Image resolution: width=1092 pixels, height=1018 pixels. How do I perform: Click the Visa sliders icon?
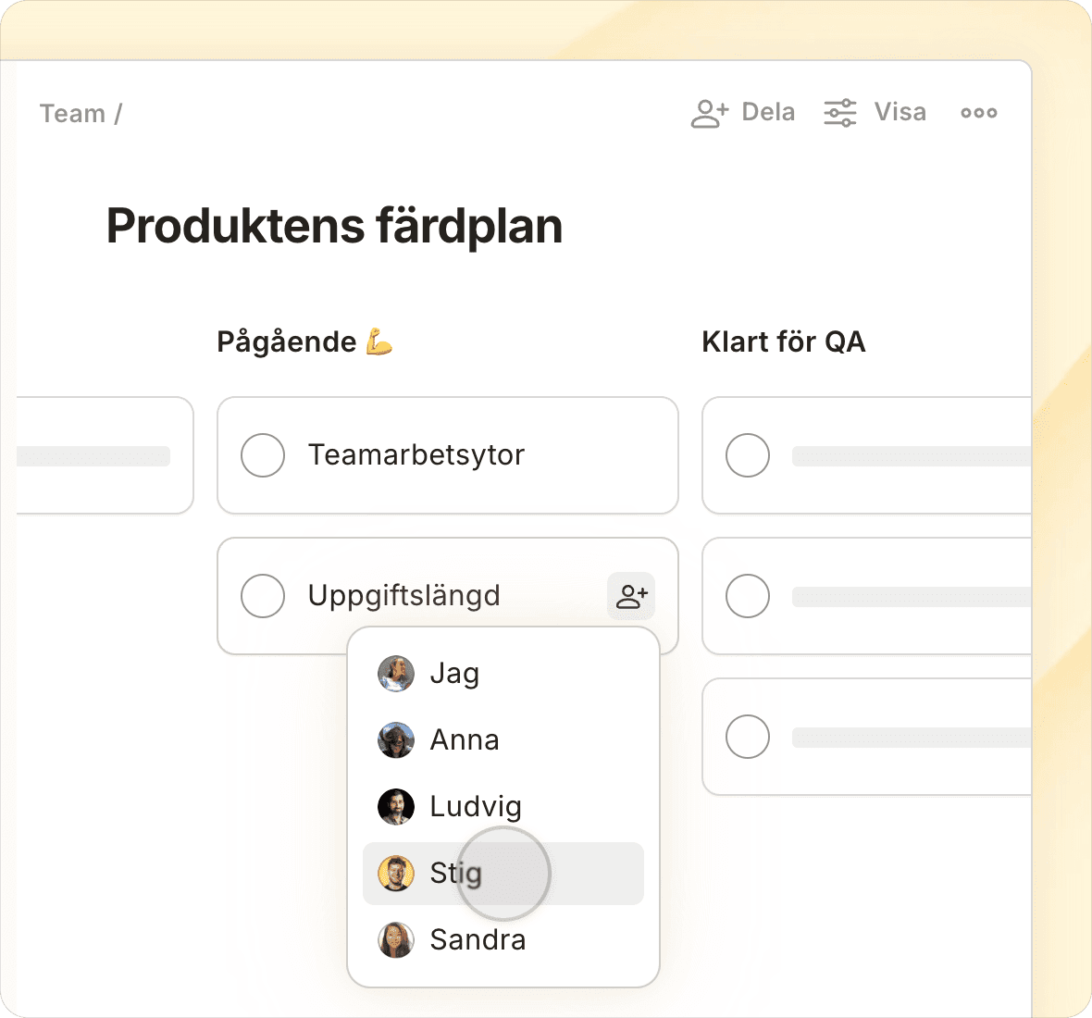tap(840, 113)
